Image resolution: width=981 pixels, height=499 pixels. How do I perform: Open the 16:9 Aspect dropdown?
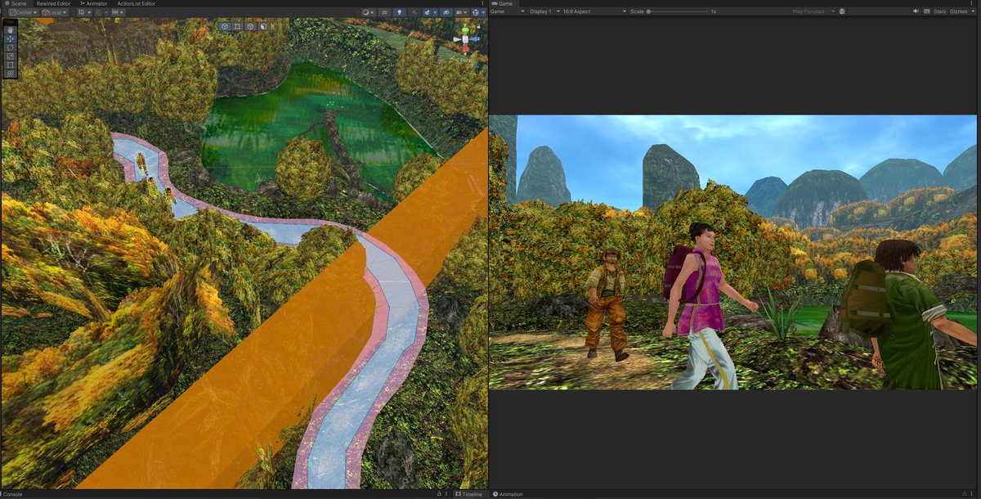pos(594,11)
